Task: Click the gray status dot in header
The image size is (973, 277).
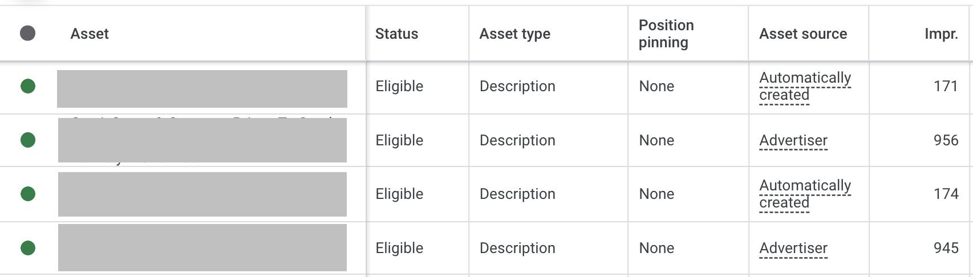Action: pyautogui.click(x=27, y=34)
